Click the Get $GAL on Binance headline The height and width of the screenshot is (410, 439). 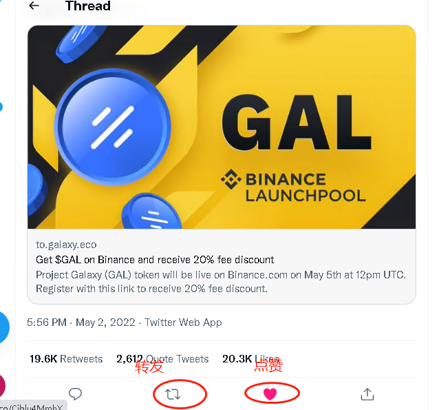pyautogui.click(x=155, y=260)
